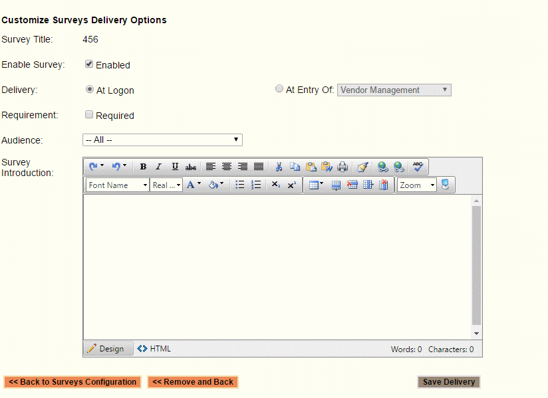Apply superscript formatting
The height and width of the screenshot is (398, 548).
coord(291,185)
